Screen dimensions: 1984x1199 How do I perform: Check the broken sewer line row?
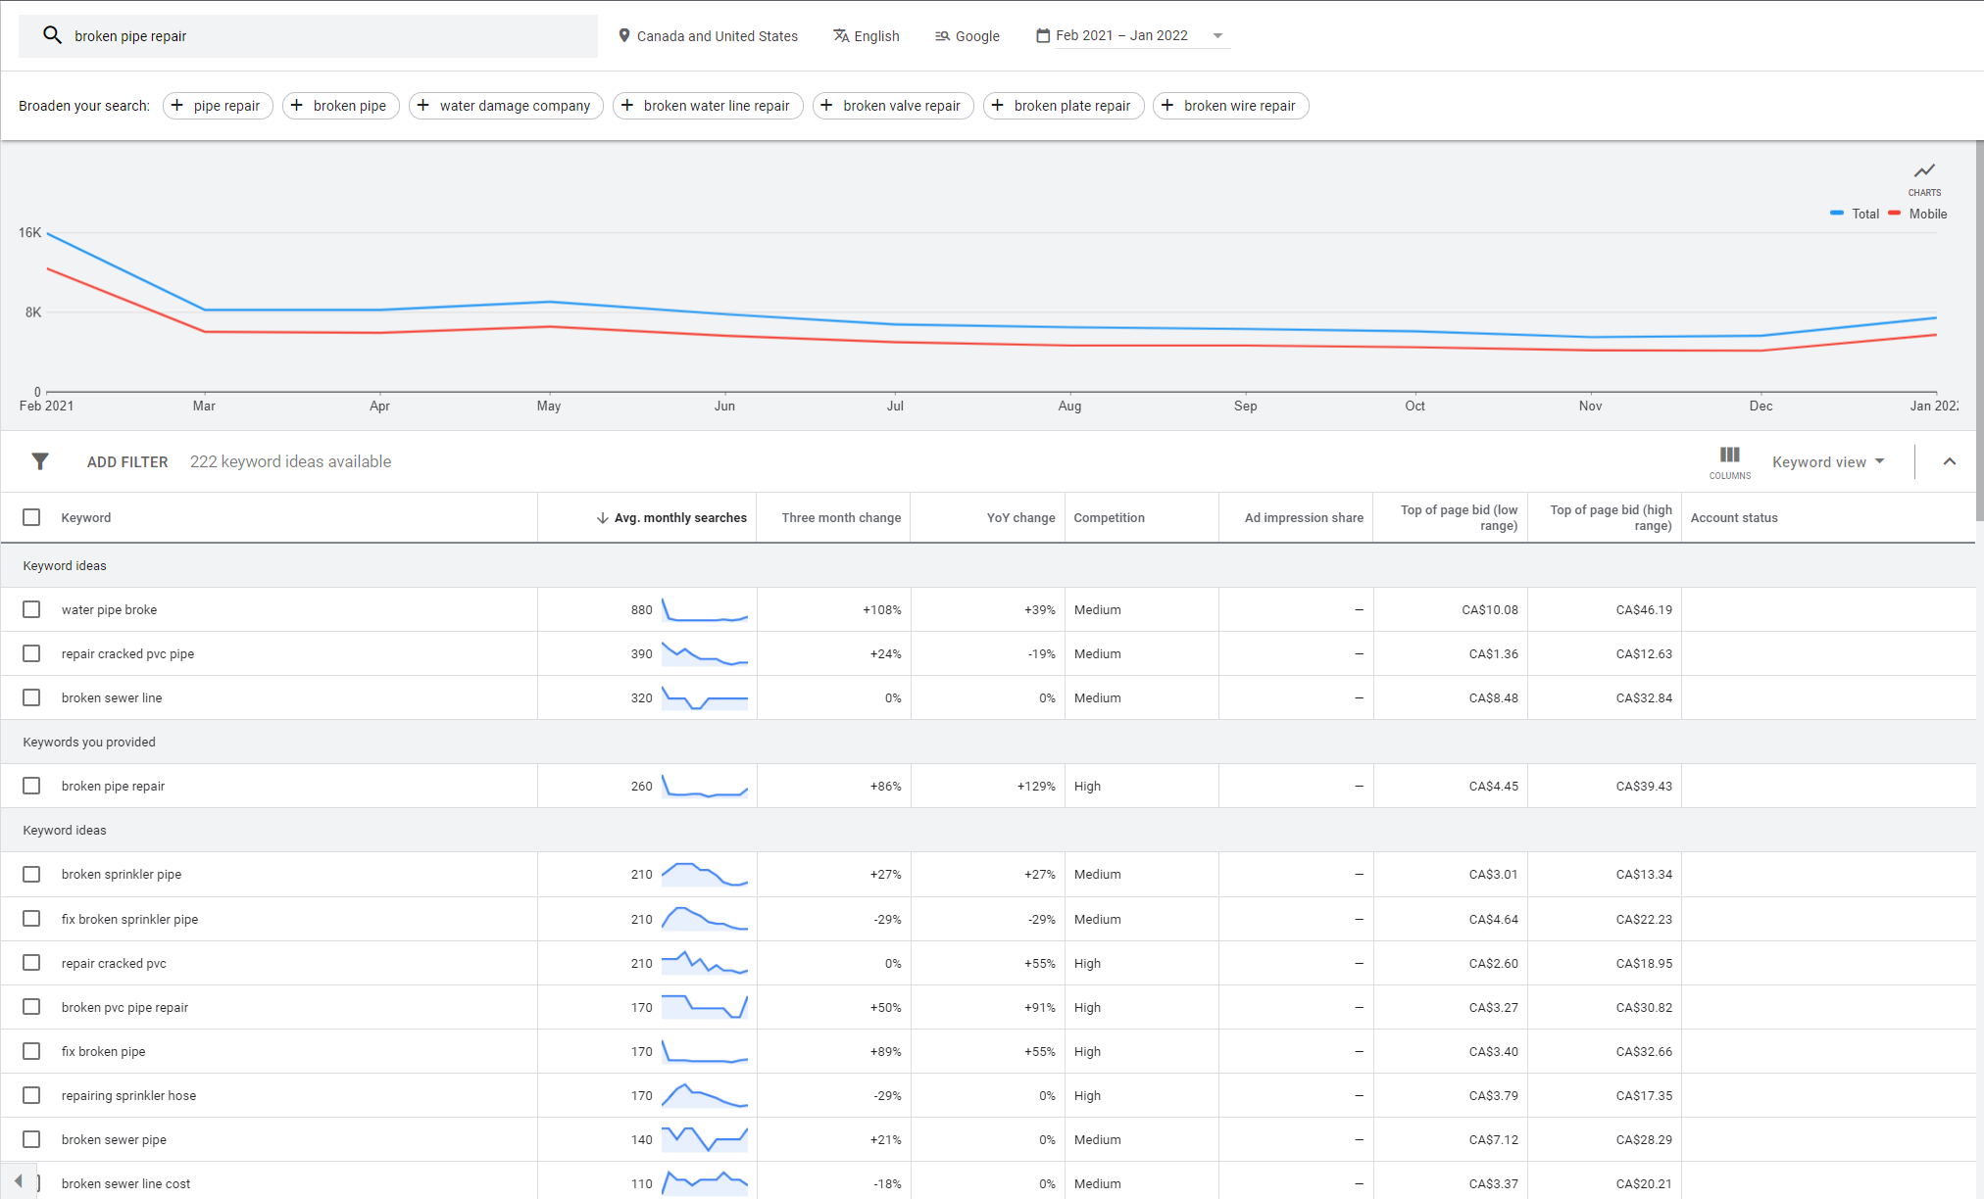coord(31,697)
